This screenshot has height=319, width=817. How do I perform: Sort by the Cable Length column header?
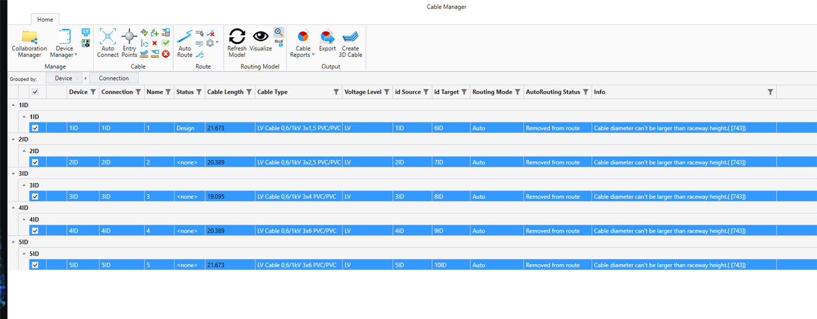pyautogui.click(x=225, y=92)
